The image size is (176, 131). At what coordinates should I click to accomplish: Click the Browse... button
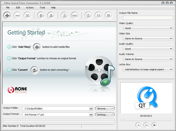pos(103,109)
